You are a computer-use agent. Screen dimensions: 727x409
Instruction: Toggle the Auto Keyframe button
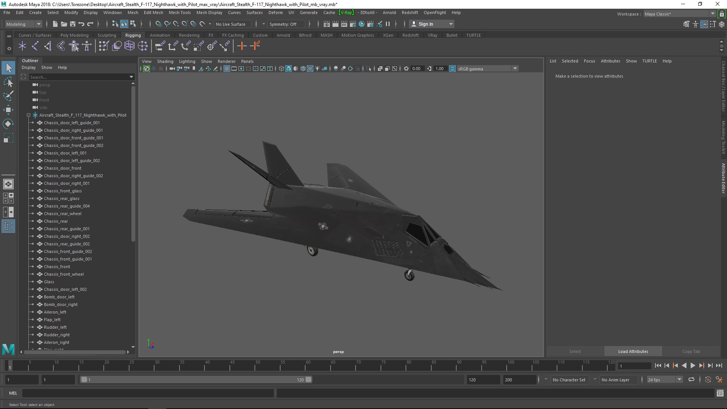708,379
